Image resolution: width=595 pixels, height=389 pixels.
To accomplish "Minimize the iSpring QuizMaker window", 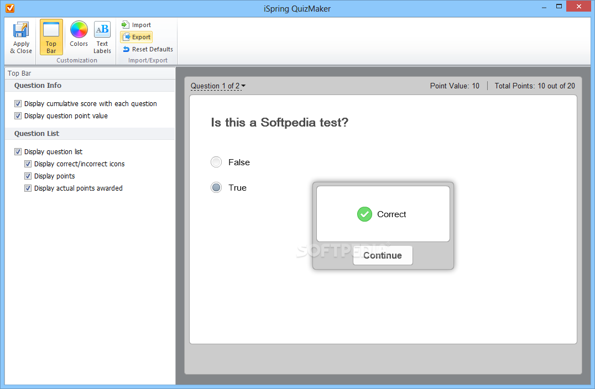I will click(x=544, y=7).
